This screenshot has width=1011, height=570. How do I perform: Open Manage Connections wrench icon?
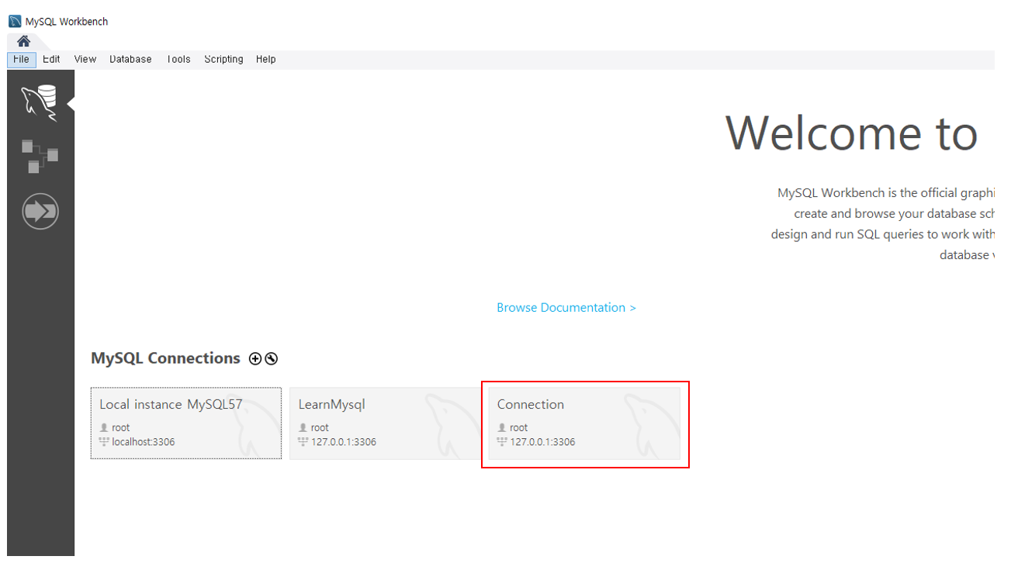[271, 358]
